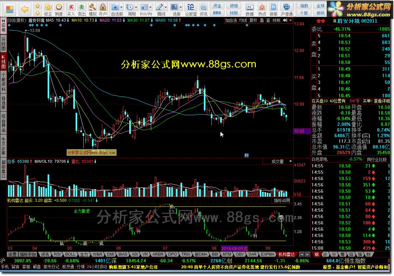Select the K线图 sidebar tab
Viewport: 394px width, 276px height.
(x=4, y=62)
